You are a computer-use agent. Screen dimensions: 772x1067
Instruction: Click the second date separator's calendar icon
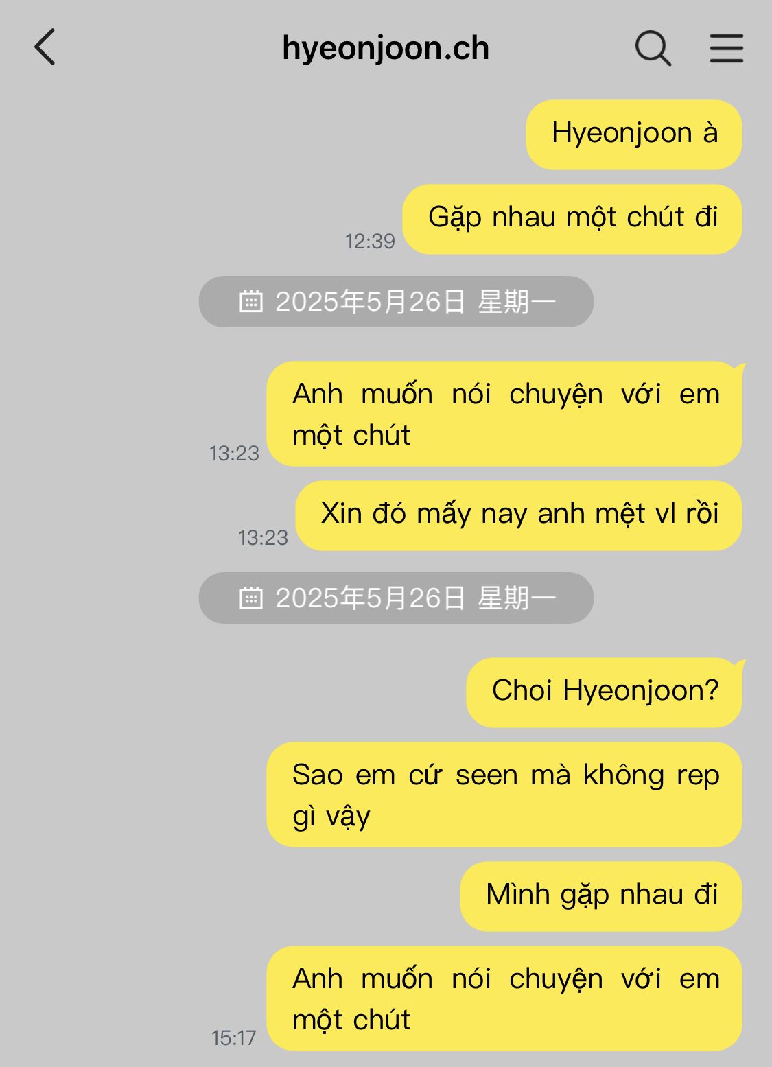[250, 598]
